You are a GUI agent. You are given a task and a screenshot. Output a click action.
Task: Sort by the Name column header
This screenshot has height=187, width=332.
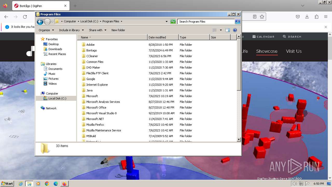pyautogui.click(x=113, y=37)
